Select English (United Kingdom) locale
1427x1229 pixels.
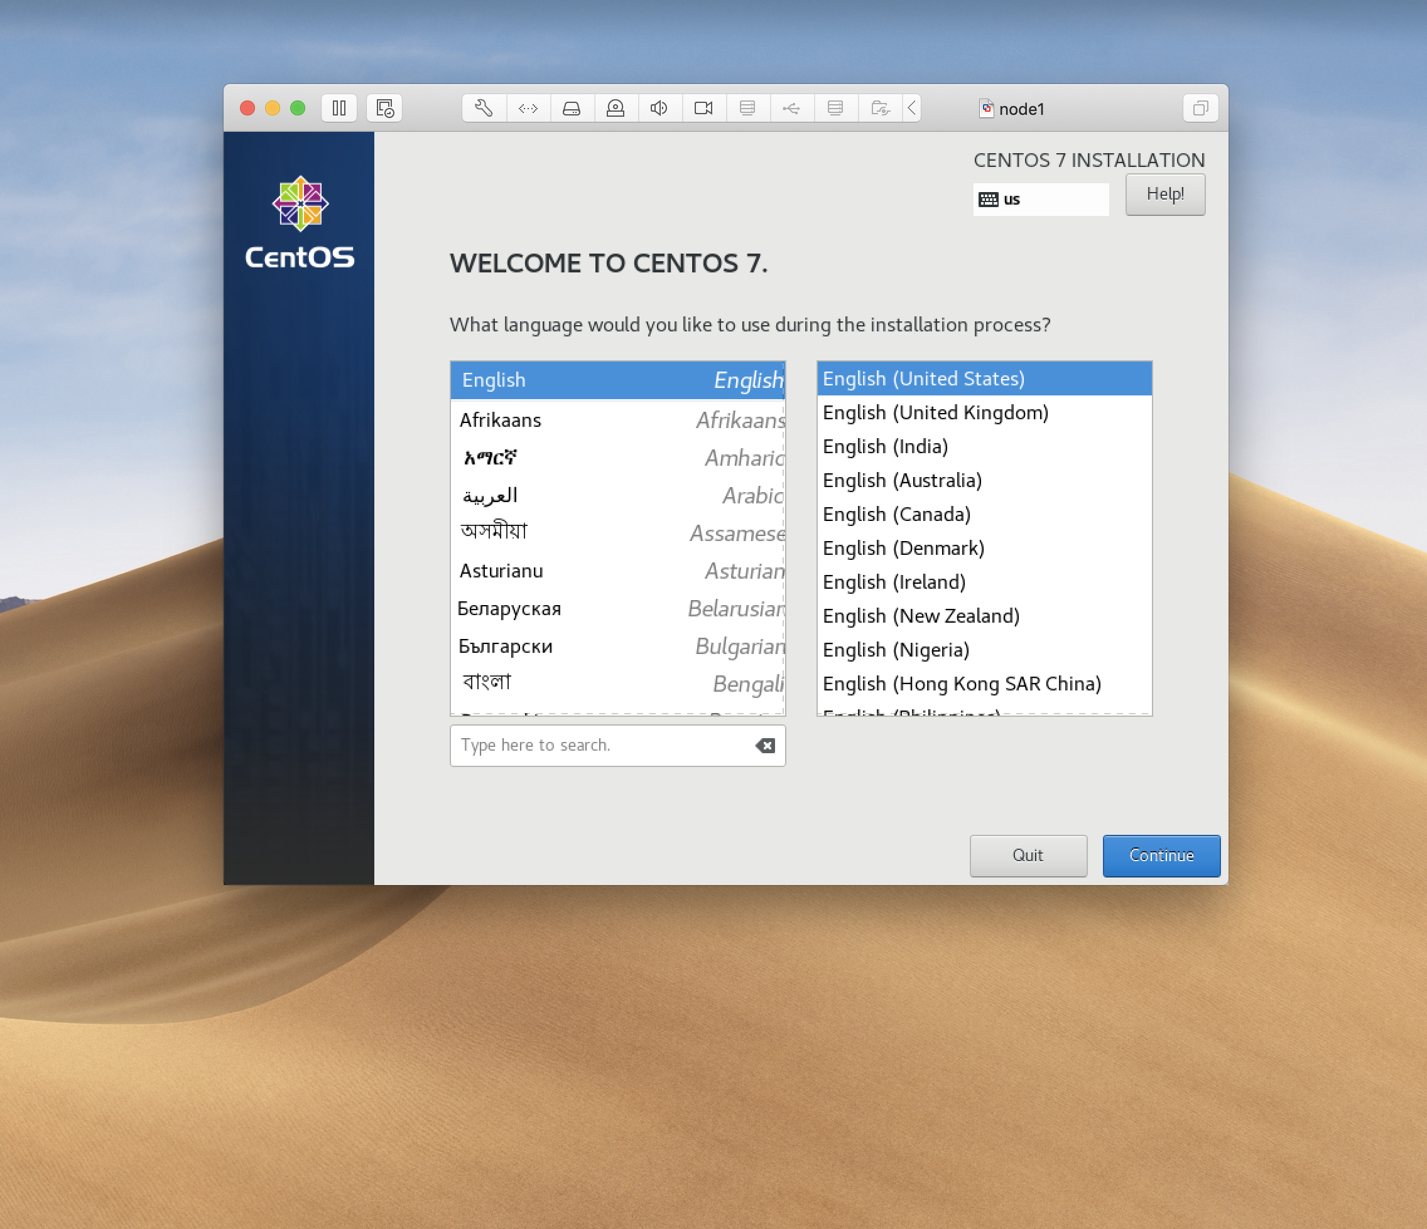(x=935, y=413)
